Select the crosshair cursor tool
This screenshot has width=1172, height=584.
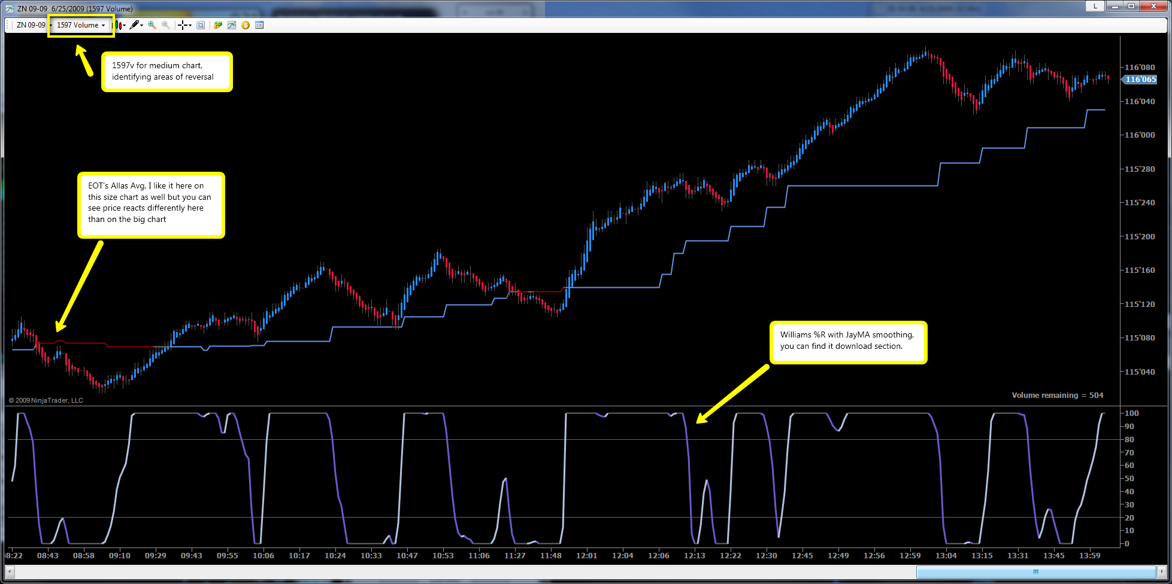(x=183, y=25)
